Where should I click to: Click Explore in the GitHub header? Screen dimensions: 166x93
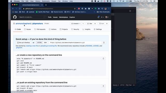tap(72, 17)
